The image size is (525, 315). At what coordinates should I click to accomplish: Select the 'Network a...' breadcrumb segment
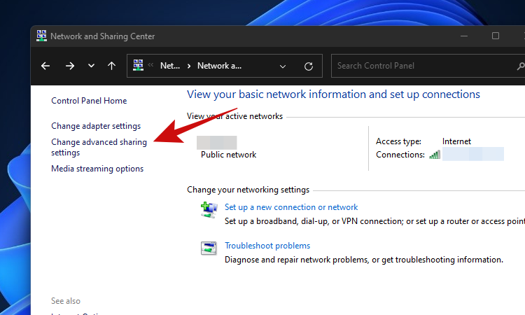[219, 66]
